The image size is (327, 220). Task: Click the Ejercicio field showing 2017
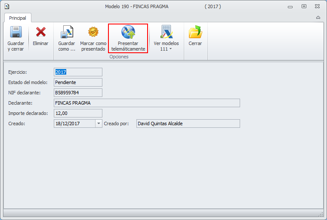pyautogui.click(x=78, y=72)
